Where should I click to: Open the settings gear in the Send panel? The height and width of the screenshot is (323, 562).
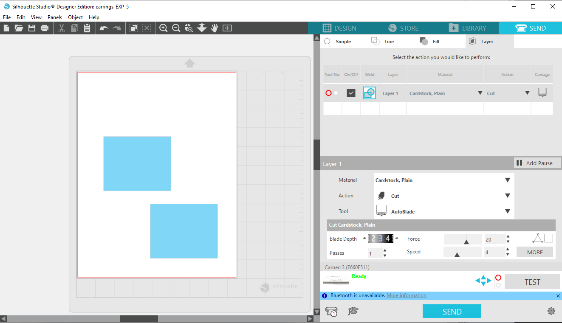pyautogui.click(x=551, y=311)
